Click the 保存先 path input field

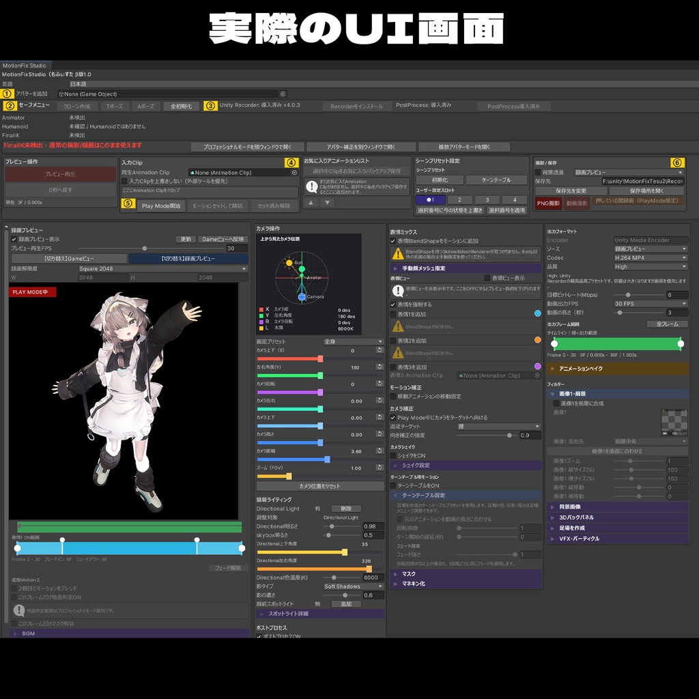tap(642, 182)
